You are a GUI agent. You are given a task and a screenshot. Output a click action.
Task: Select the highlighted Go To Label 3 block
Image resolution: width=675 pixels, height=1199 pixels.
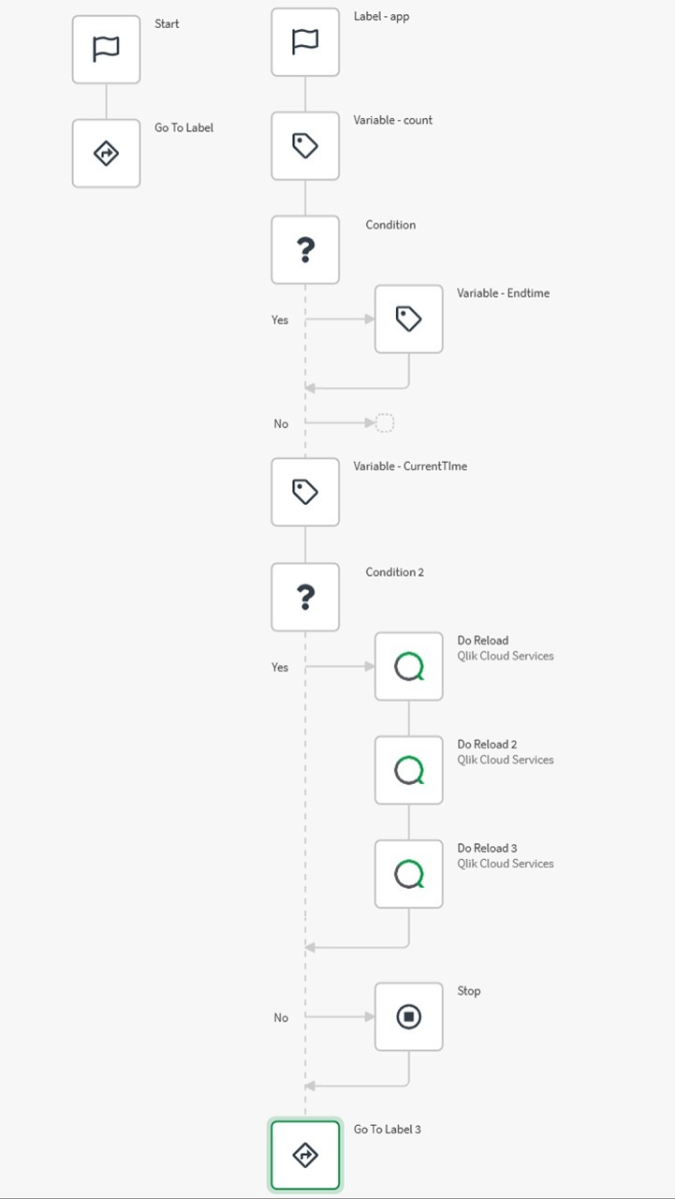pyautogui.click(x=305, y=1154)
